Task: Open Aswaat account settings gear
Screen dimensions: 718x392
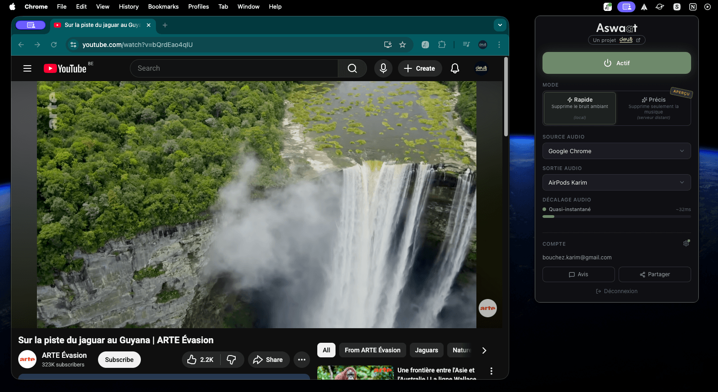Action: pos(686,243)
